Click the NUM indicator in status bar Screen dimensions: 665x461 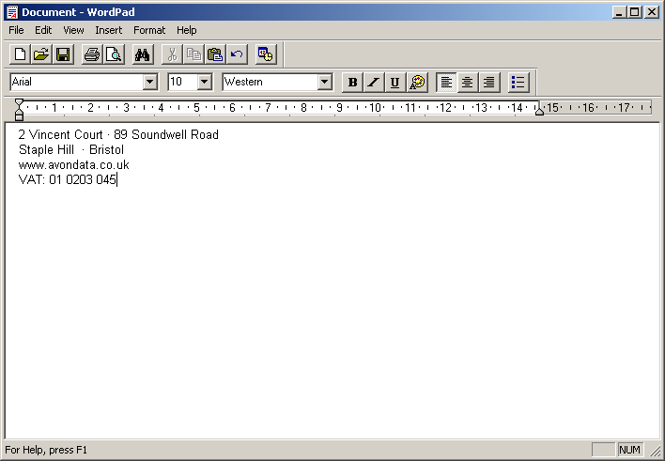[x=630, y=450]
